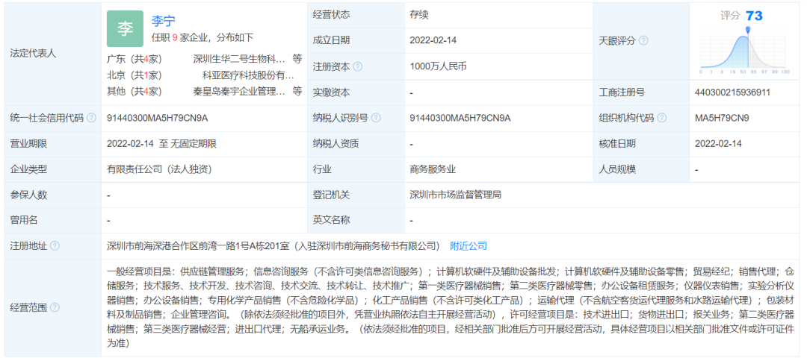Click the help icon beside 统一社会信用代码
The width and height of the screenshot is (807, 361).
(91, 118)
